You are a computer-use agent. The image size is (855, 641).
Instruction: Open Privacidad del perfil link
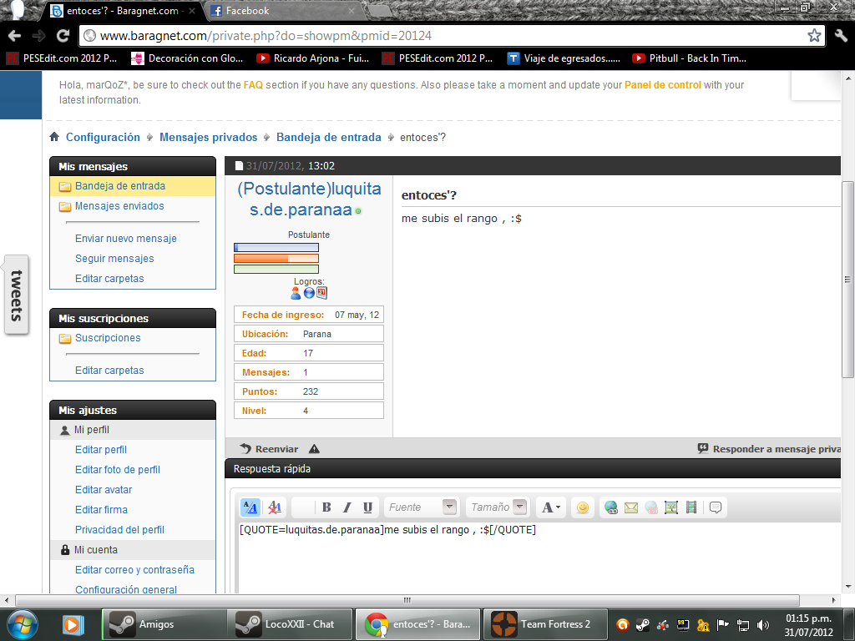click(120, 530)
